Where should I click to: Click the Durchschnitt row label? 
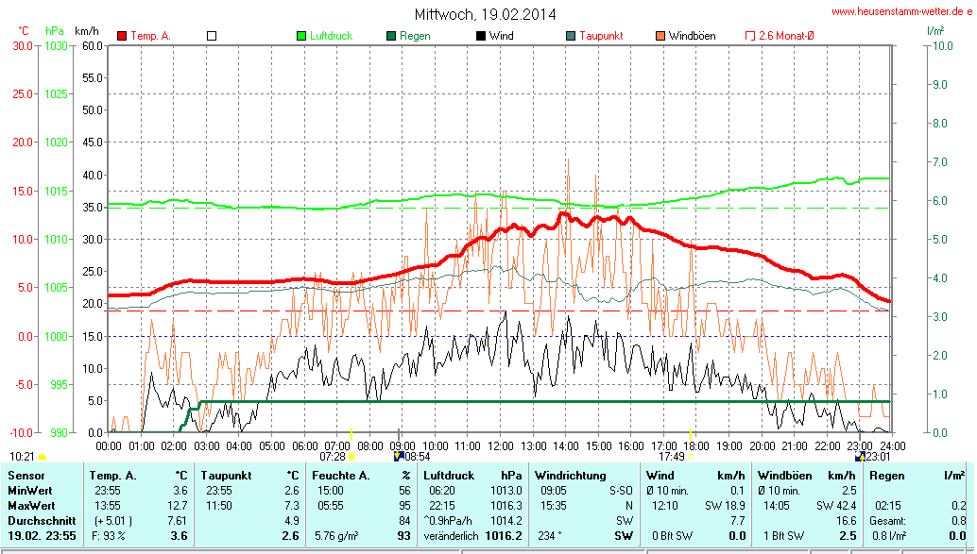[x=42, y=520]
